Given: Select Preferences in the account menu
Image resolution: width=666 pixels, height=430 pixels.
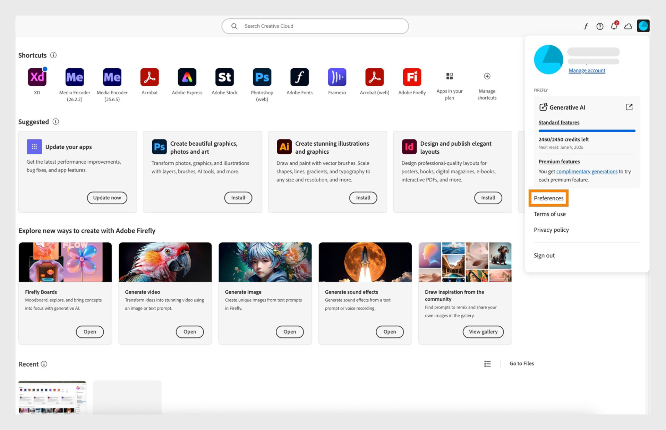Looking at the screenshot, I should (548, 198).
